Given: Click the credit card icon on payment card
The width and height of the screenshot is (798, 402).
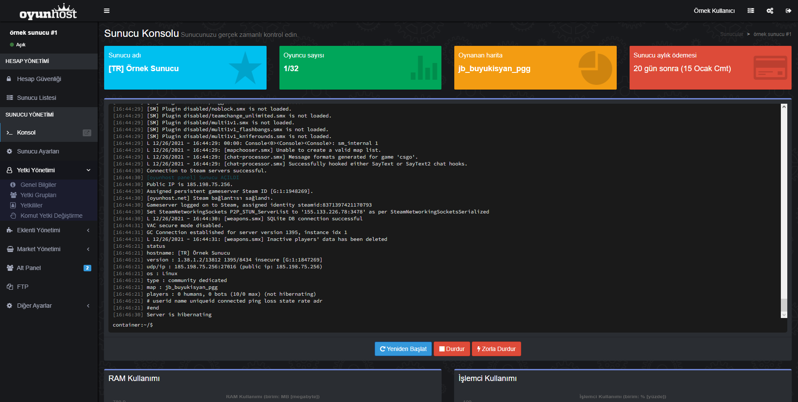Looking at the screenshot, I should 770,68.
